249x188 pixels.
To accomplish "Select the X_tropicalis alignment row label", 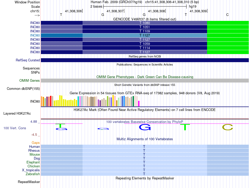I will (x=31, y=170).
